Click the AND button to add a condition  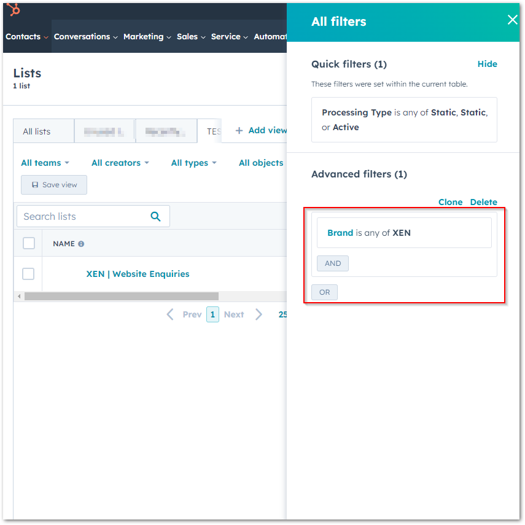pyautogui.click(x=332, y=263)
